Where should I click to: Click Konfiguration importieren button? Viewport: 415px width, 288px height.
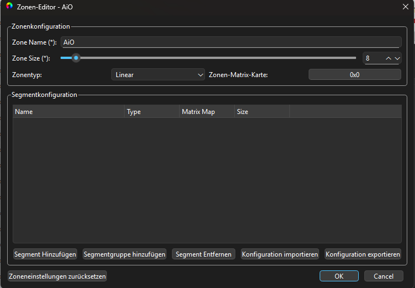pyautogui.click(x=280, y=254)
